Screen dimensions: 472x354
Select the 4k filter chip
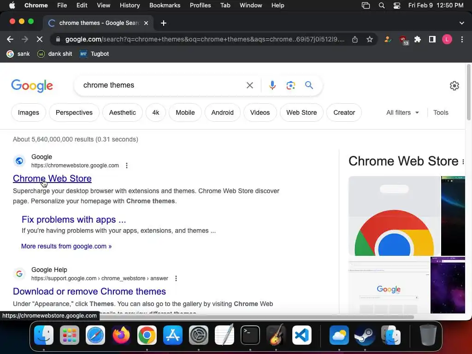pos(156,112)
